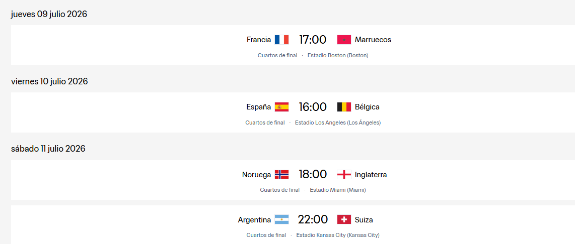This screenshot has height=244, width=575.
Task: Click the 17:00 kickoff time
Action: (313, 40)
